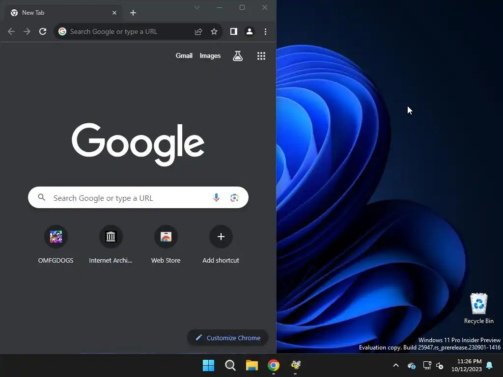Click magnifier icon in Google search box

coord(41,197)
